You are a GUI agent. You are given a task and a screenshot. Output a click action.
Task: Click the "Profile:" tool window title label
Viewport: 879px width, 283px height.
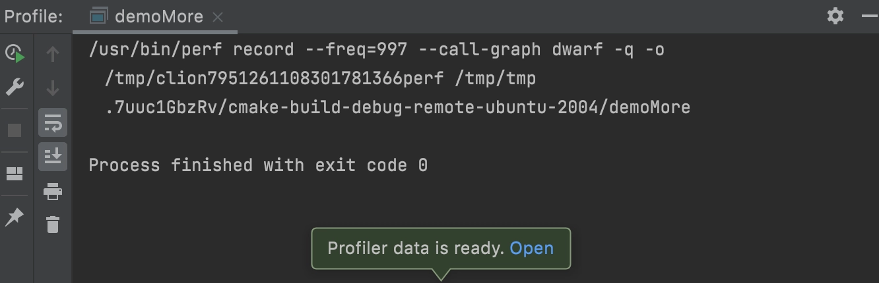(x=34, y=16)
